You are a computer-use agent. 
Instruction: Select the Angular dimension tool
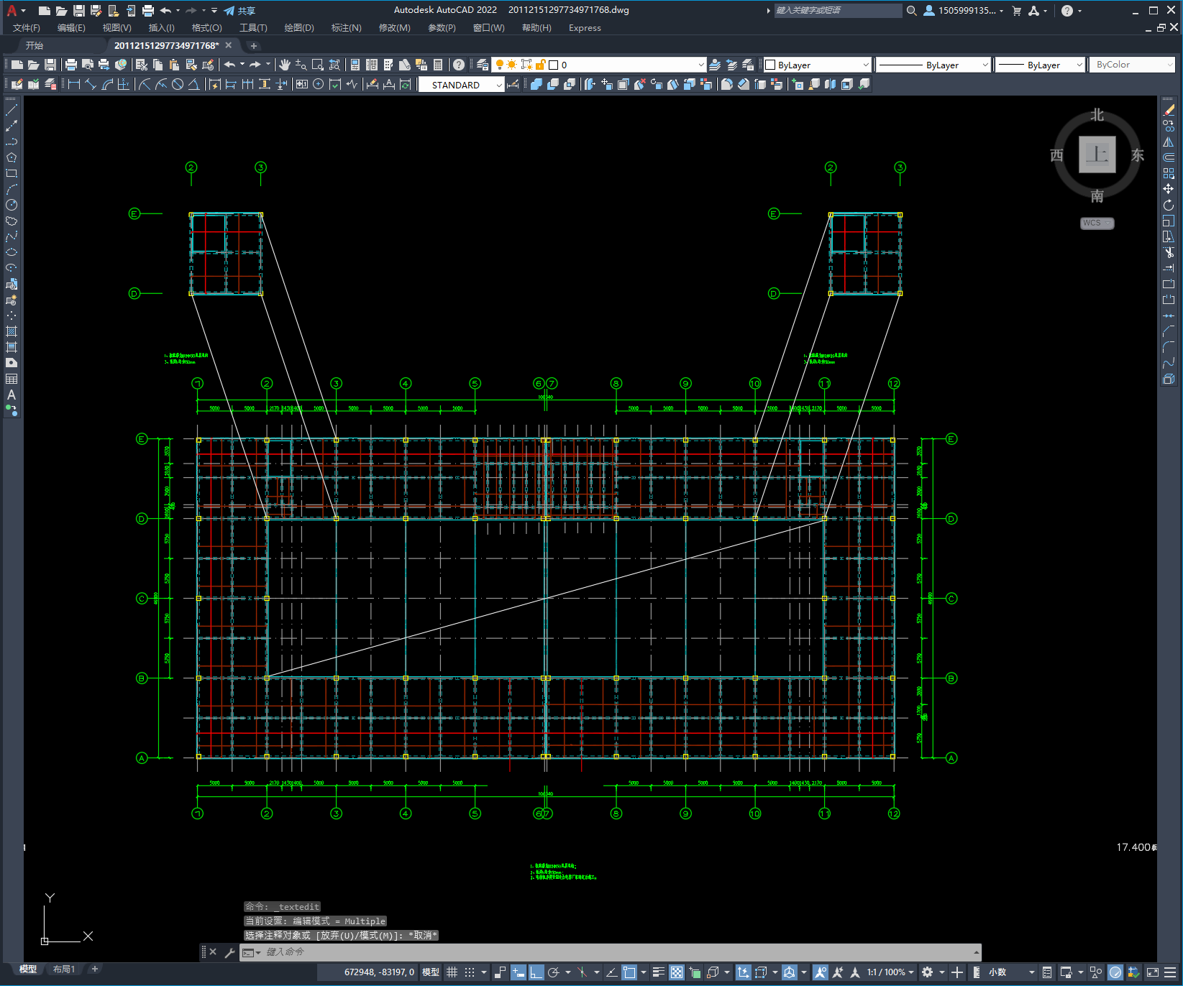point(193,84)
